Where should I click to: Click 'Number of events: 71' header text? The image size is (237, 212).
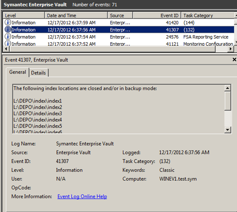[x=95, y=5]
